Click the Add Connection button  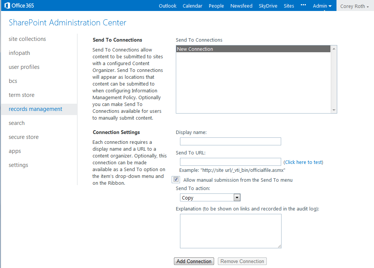pyautogui.click(x=194, y=261)
